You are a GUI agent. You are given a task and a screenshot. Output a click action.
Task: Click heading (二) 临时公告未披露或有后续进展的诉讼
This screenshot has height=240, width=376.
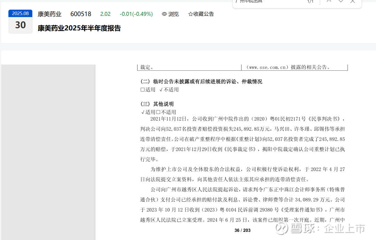coord(201,82)
